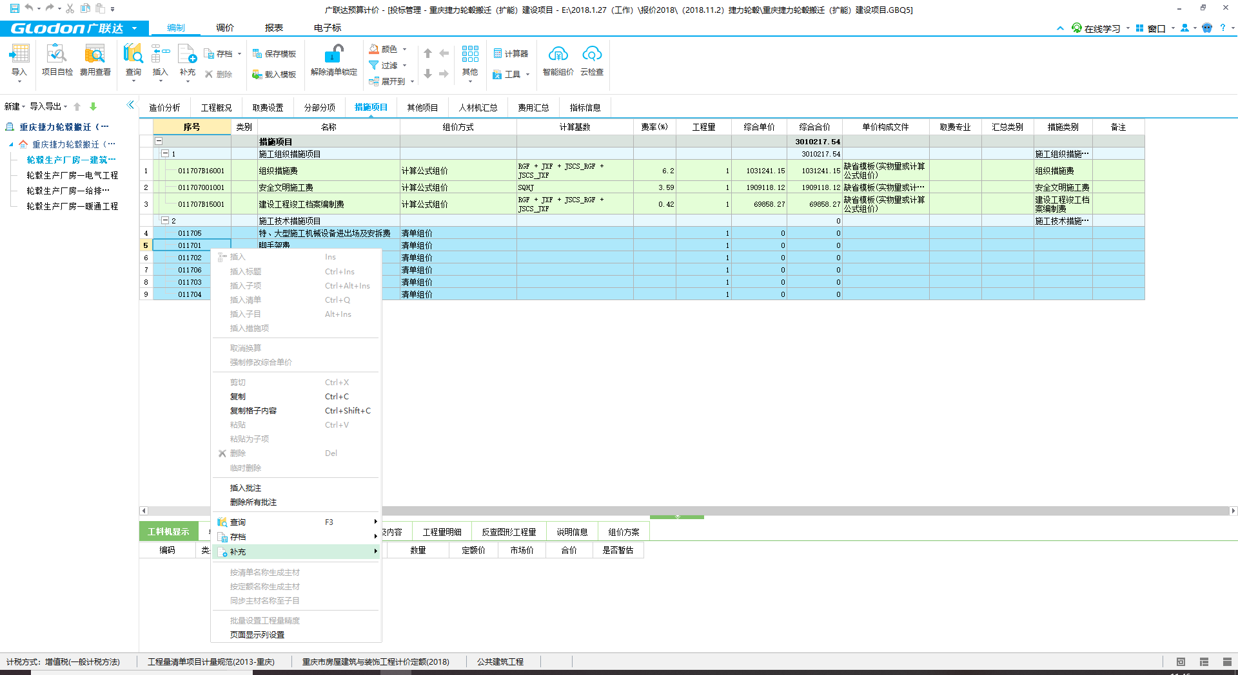This screenshot has width=1238, height=675.
Task: Click the save icon in title bar
Action: coord(14,8)
